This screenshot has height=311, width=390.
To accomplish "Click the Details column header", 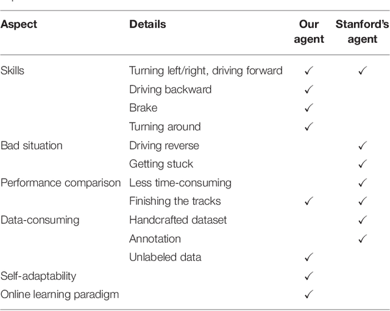I will coord(147,24).
